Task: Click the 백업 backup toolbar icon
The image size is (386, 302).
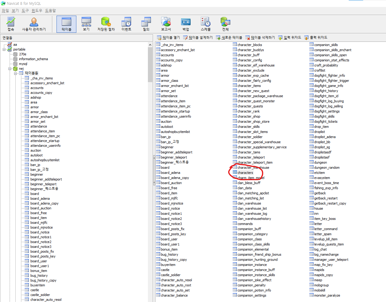Action: tap(186, 24)
